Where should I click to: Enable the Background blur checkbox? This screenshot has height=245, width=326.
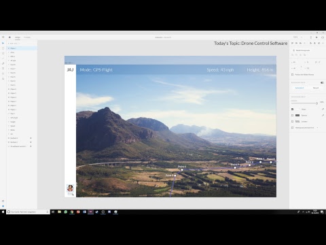coord(292,127)
